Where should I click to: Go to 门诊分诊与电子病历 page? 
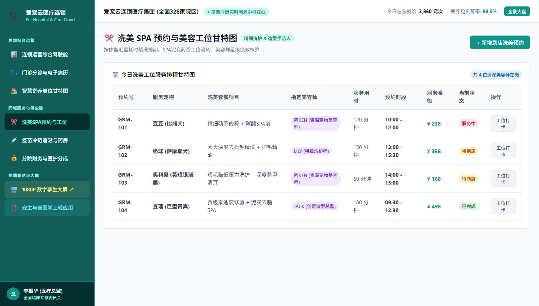47,73
